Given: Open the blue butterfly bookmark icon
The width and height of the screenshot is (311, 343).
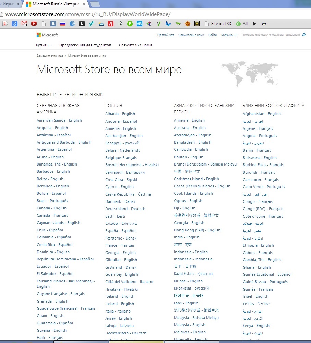Looking at the screenshot, I should (x=168, y=24).
